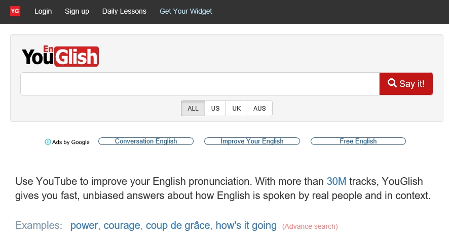Click the YouGlish English logo
The height and width of the screenshot is (247, 449).
[60, 57]
